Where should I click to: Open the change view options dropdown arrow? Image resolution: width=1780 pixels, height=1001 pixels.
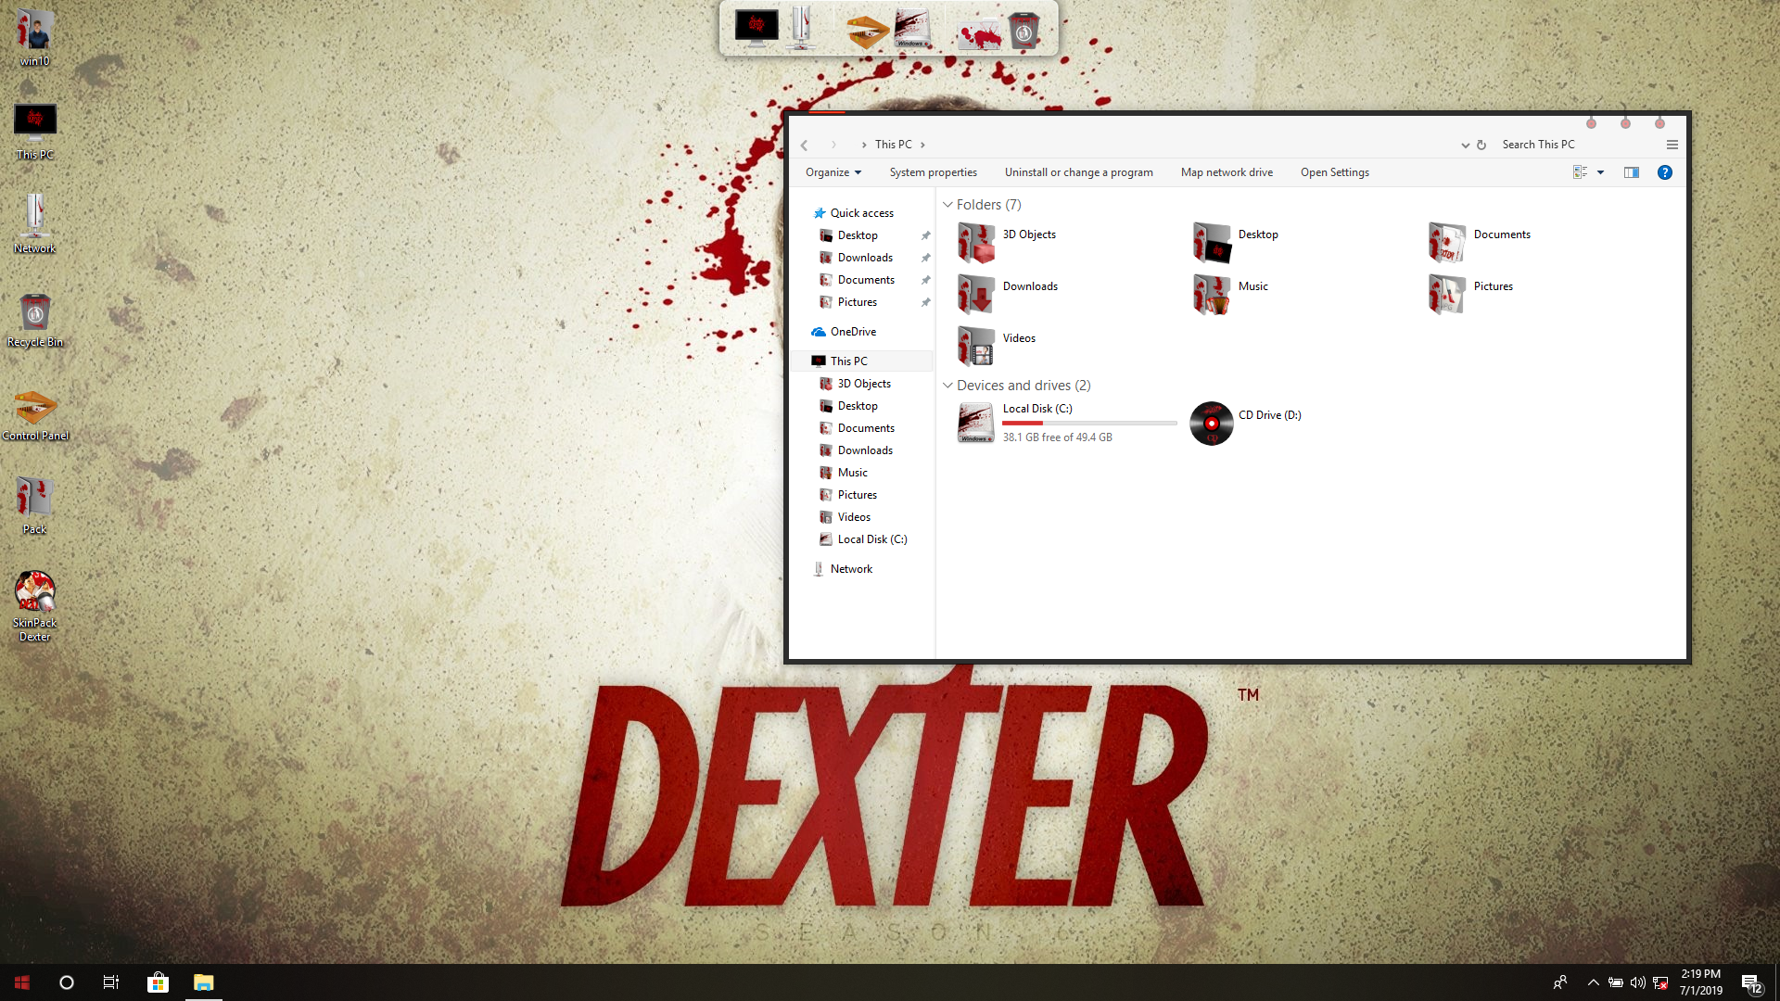(1600, 172)
